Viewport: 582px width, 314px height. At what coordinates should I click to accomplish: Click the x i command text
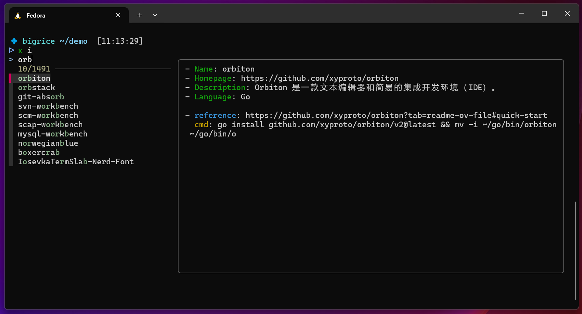[x=25, y=50]
